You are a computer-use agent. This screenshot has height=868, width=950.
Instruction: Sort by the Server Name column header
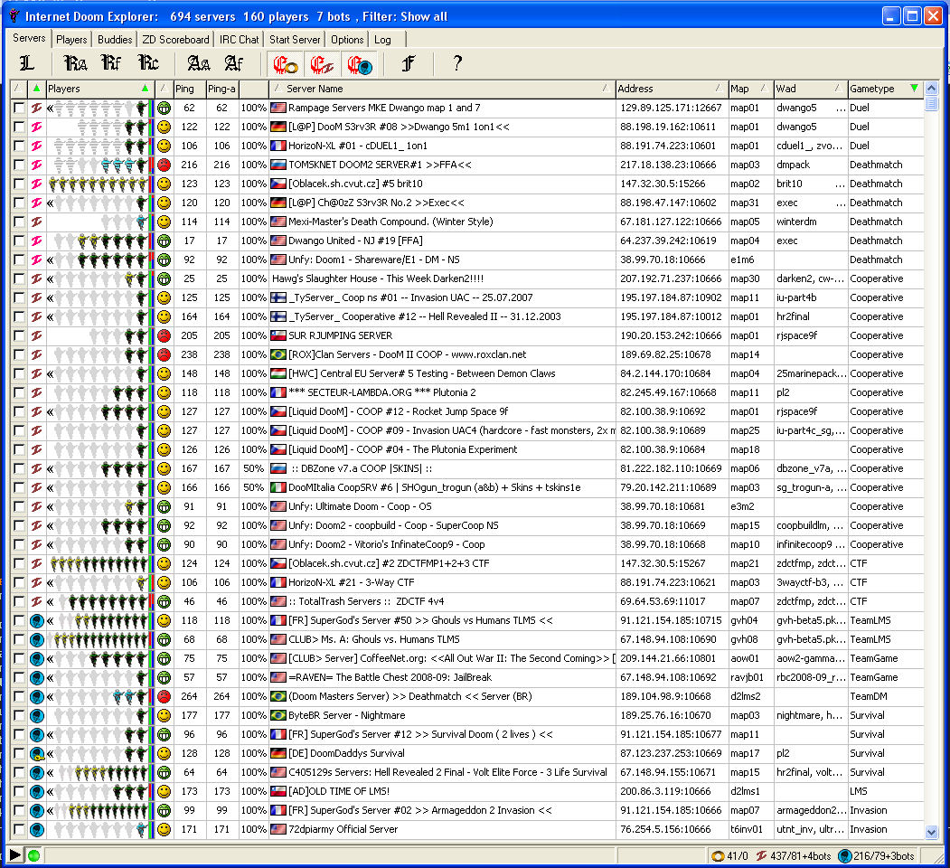442,89
